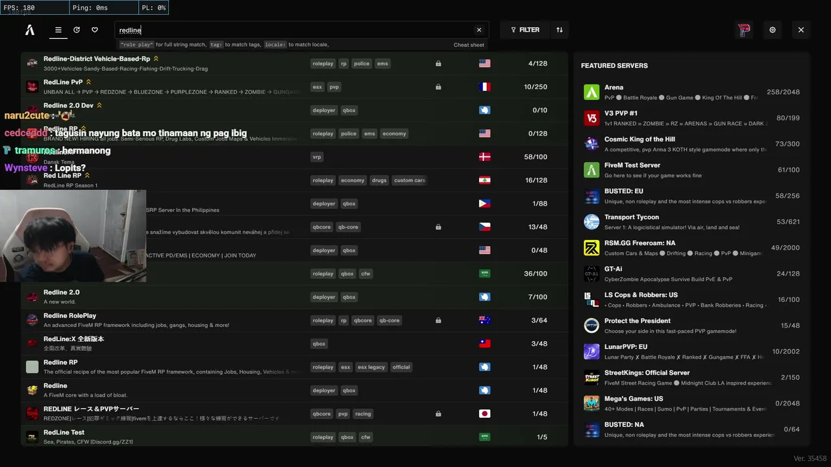The image size is (831, 467).
Task: Open the settings gear
Action: pos(773,30)
